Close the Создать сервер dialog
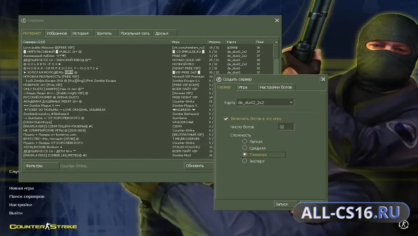The image size is (418, 236). tap(323, 79)
